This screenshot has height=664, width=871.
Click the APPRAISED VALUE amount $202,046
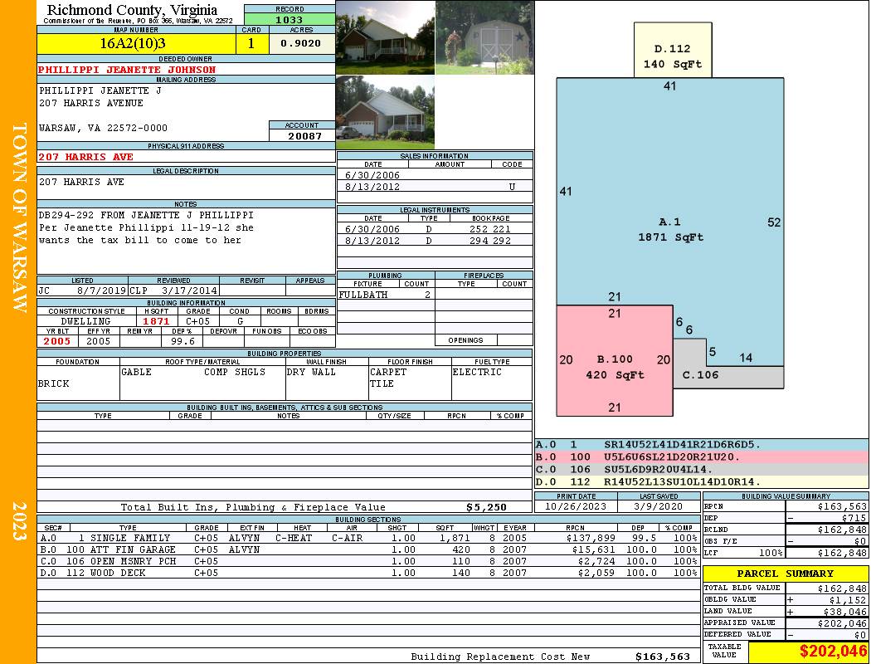tap(842, 622)
